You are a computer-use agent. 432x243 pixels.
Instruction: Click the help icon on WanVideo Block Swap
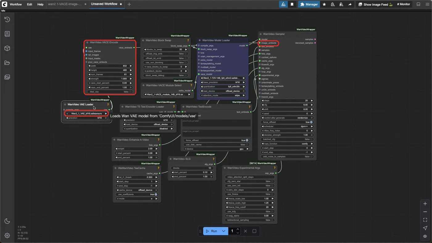188,40
